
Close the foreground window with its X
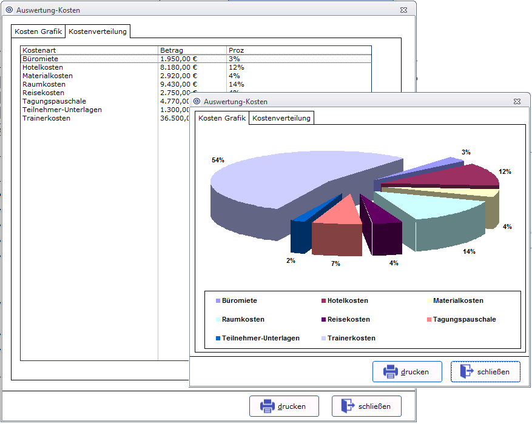517,102
